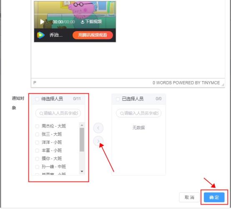Click the TinyMCE resize handle corner
The image size is (231, 209).
coord(223,85)
